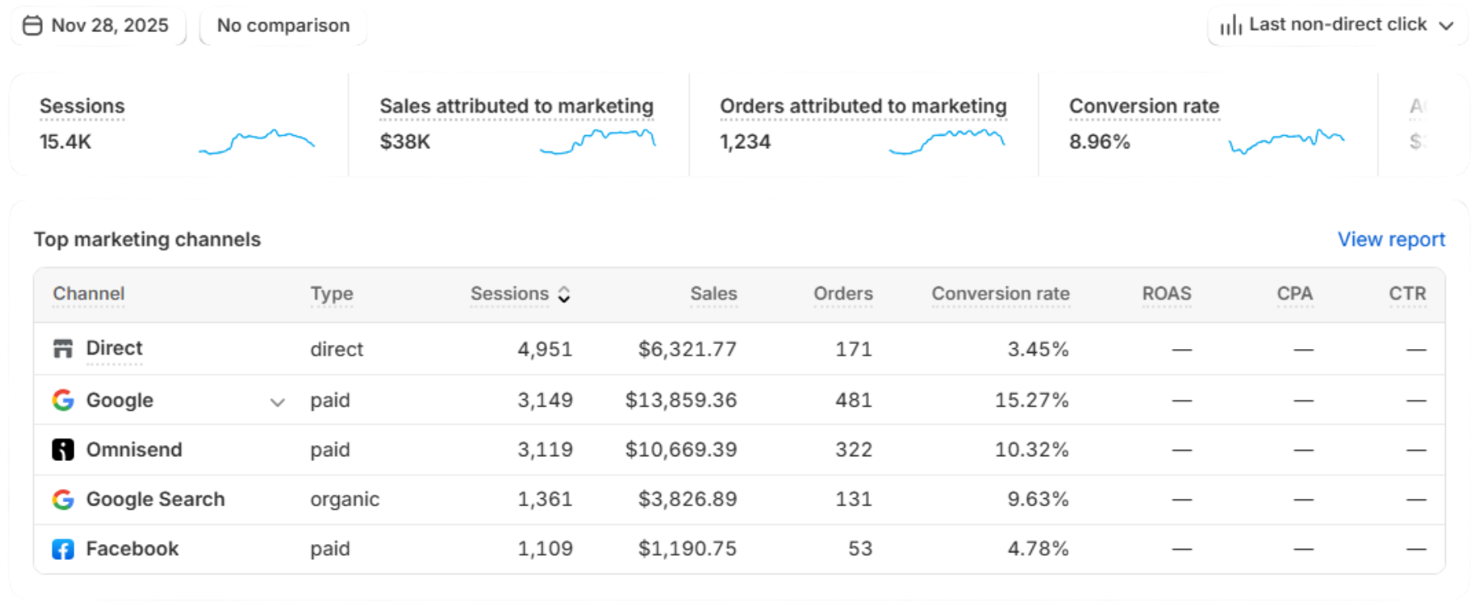Open the Last non-direct click dropdown

[x=1338, y=26]
